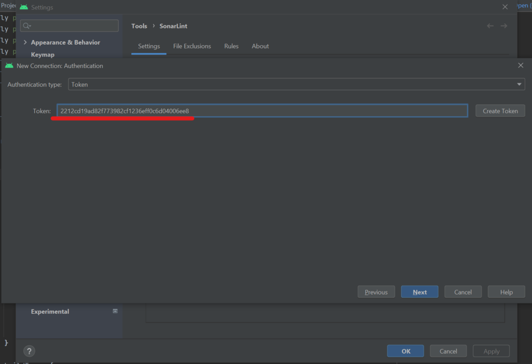Click the icon next to Experimental
The width and height of the screenshot is (532, 364).
pos(115,311)
